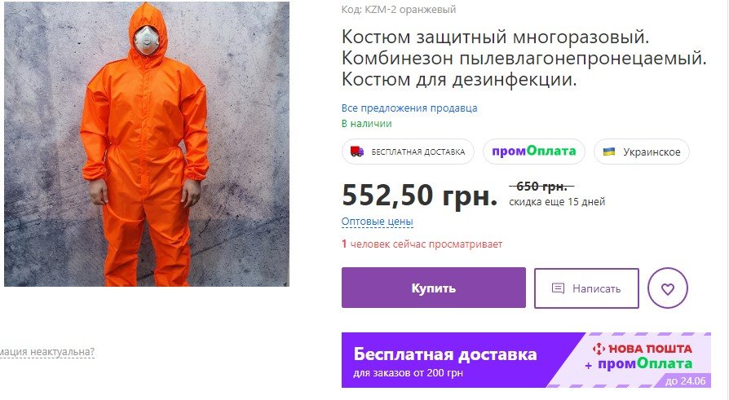Select the БЕСПЛАТНАЯ ДОСТАВКА badge

tap(408, 152)
